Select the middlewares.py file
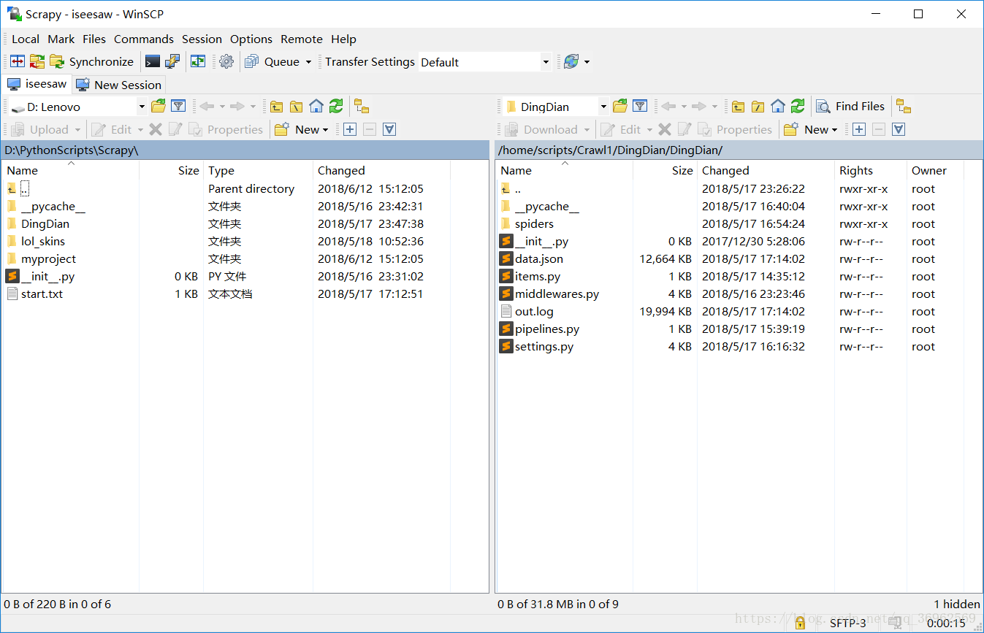This screenshot has height=633, width=984. (557, 294)
